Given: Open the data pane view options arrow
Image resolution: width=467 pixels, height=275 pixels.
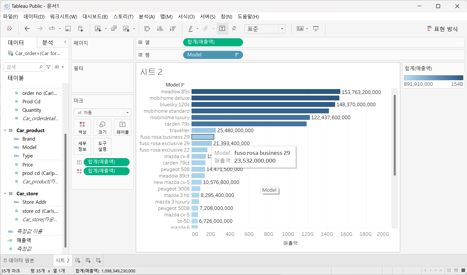Looking at the screenshot, I should (63, 67).
